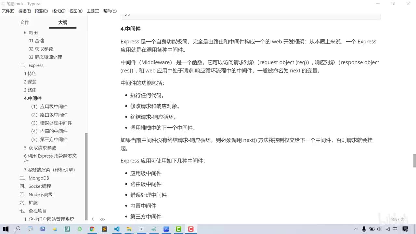The height and width of the screenshot is (234, 416).
Task: Open File Explorer from the taskbar
Action: point(129,229)
